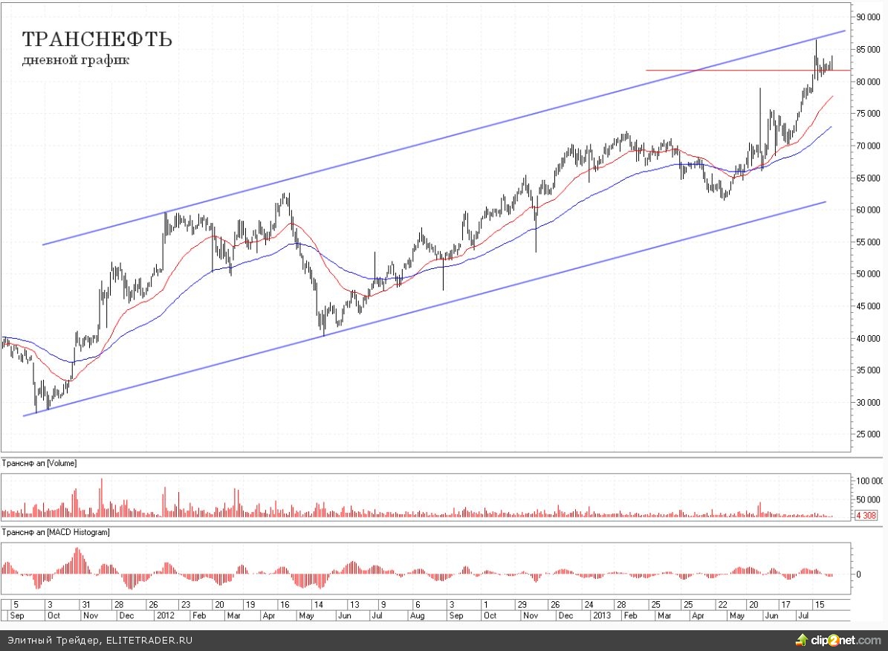Image resolution: width=888 pixels, height=651 pixels.
Task: Click the 100 000 volume axis label
Action: [868, 481]
